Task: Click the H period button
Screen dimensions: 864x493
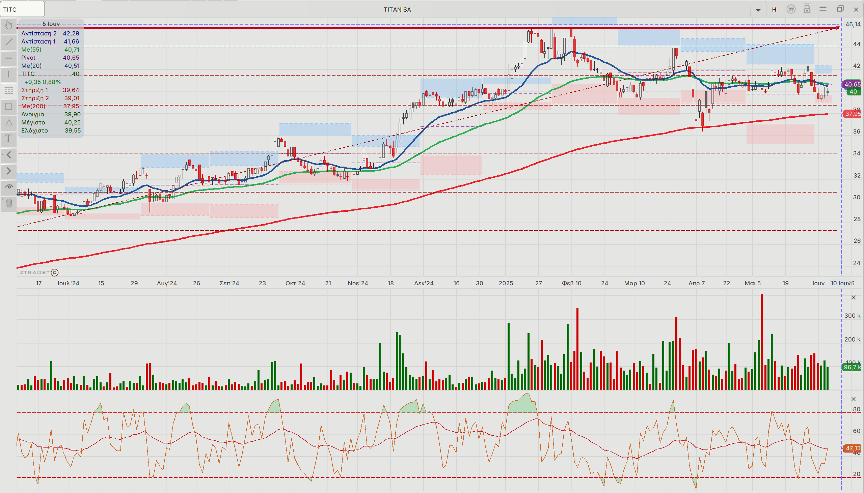Action: [x=774, y=9]
